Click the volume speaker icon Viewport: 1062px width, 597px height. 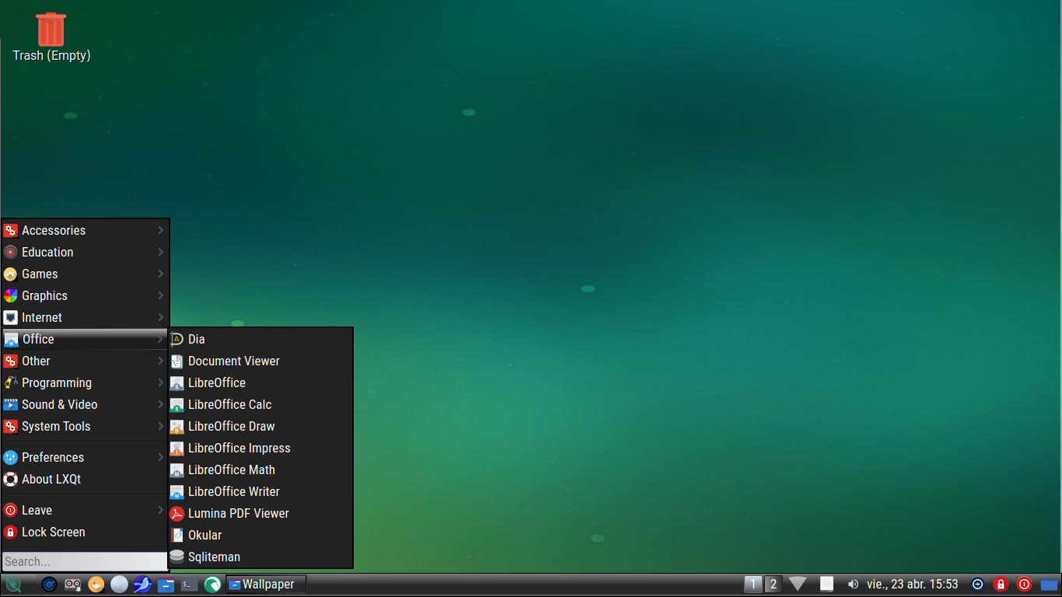point(853,584)
